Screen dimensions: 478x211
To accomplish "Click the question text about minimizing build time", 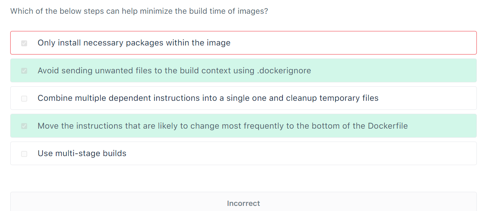I will point(139,11).
